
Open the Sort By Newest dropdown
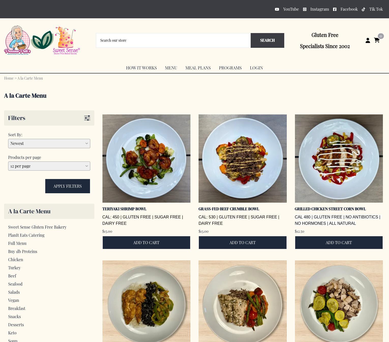point(49,143)
